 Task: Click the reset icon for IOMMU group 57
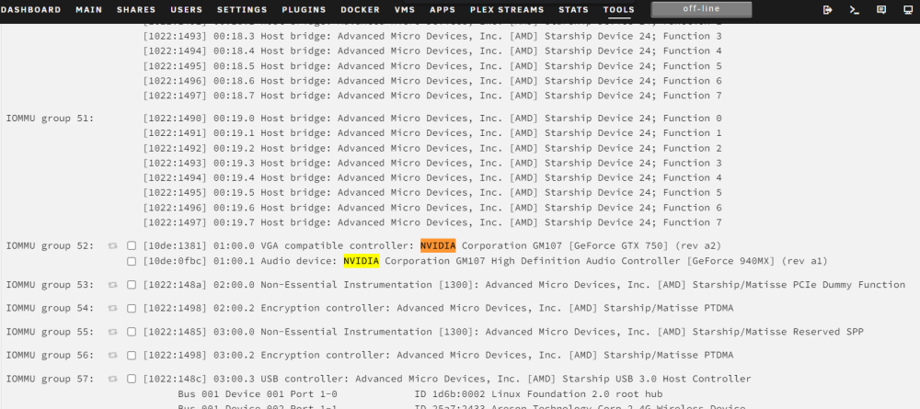click(112, 379)
